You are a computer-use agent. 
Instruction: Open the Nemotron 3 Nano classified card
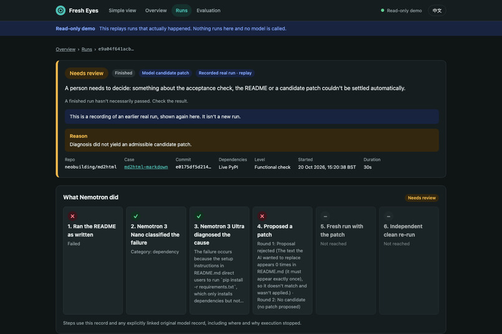coord(156,261)
